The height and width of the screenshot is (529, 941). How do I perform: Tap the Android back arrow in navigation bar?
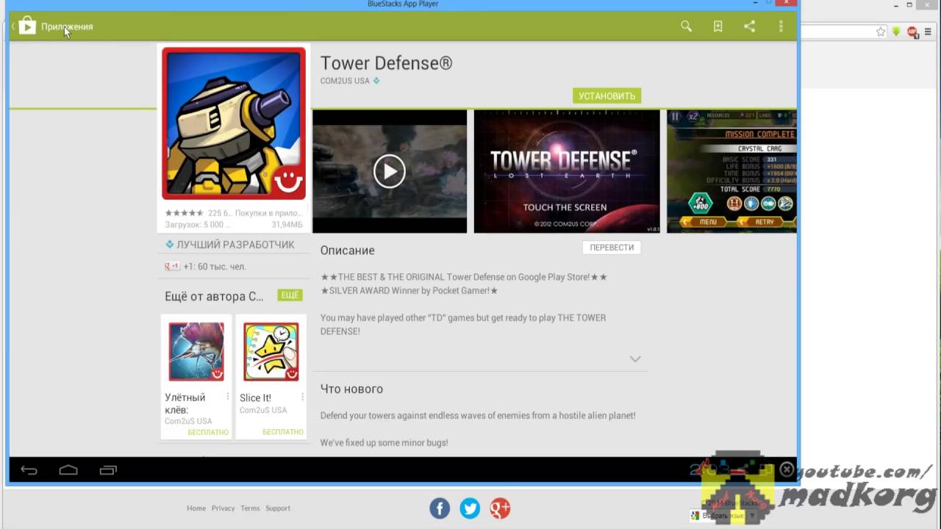coord(29,470)
